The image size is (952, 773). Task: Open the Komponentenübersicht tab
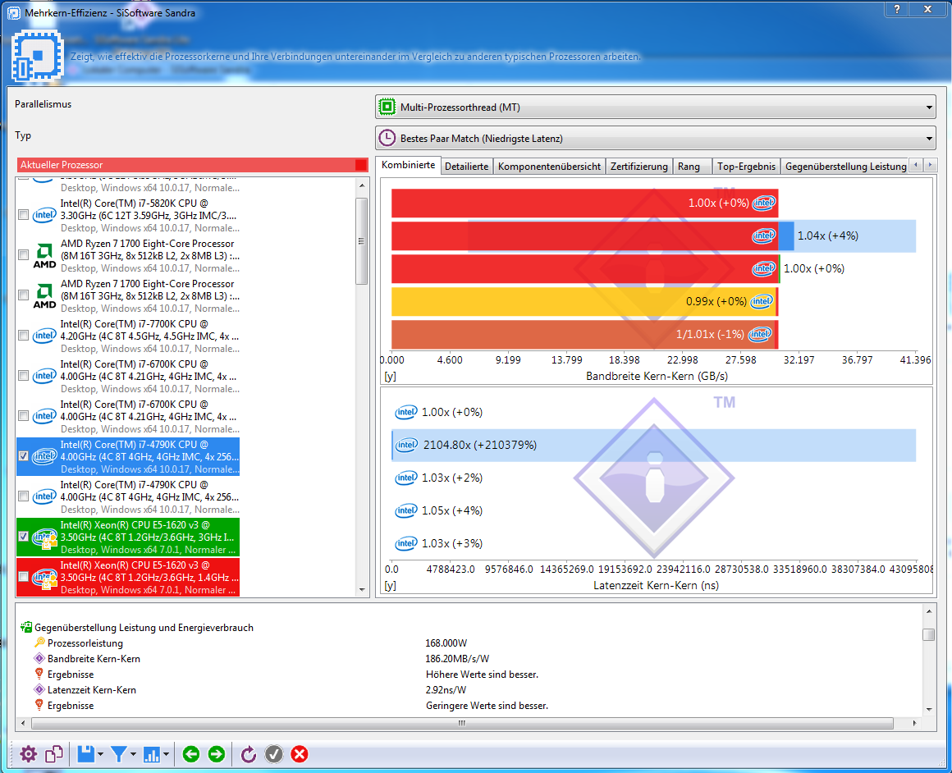click(x=549, y=167)
